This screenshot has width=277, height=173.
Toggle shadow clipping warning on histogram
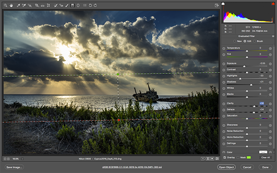click(223, 3)
